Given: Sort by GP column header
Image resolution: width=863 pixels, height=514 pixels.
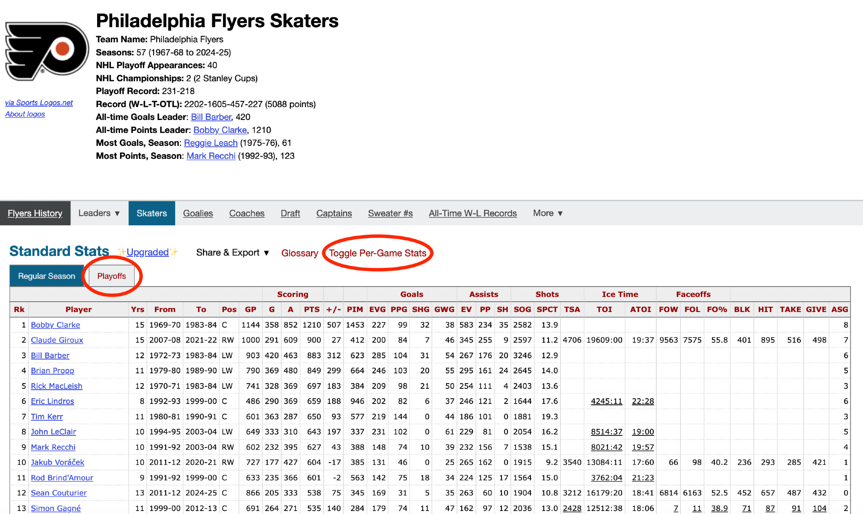Looking at the screenshot, I should 251,309.
